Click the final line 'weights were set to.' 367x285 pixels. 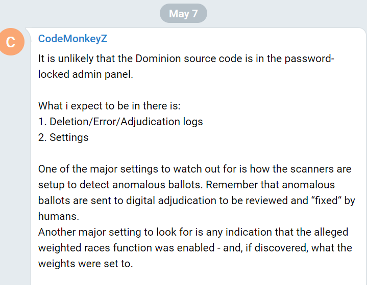pyautogui.click(x=85, y=264)
